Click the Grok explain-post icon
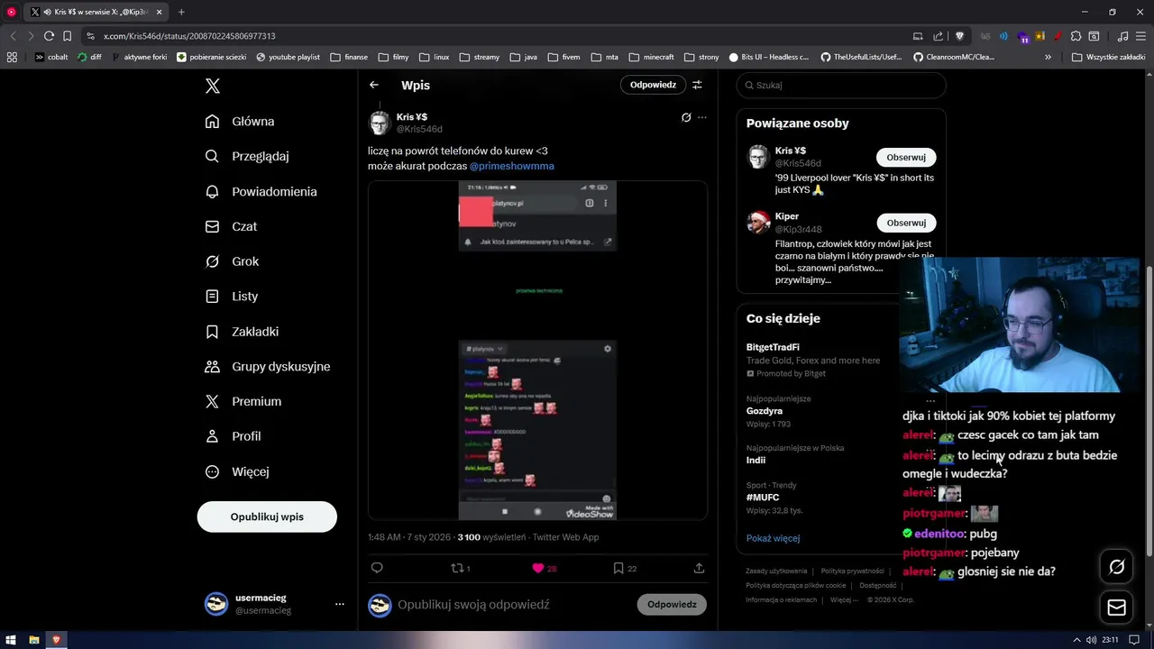The width and height of the screenshot is (1154, 649). 686,117
